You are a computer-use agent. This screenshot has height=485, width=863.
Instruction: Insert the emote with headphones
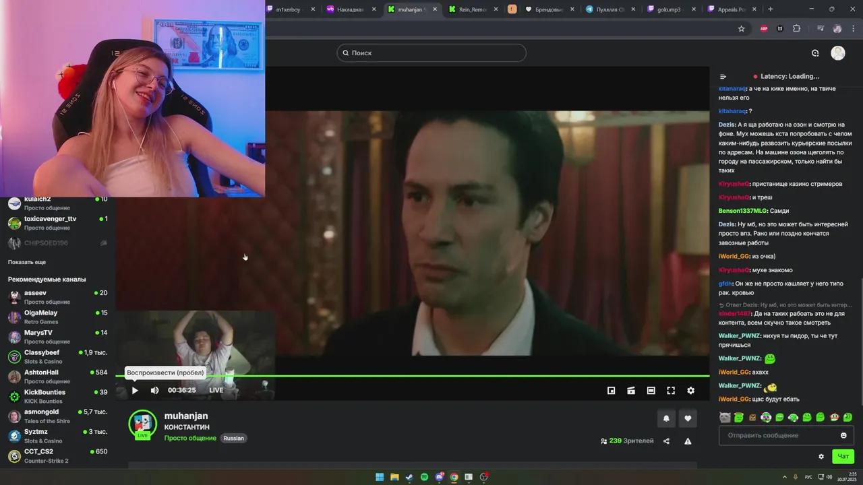point(766,418)
